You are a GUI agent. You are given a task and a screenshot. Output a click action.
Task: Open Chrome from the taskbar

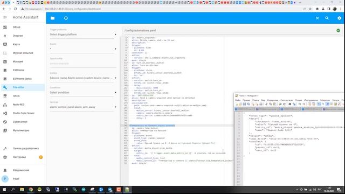(x=31, y=189)
